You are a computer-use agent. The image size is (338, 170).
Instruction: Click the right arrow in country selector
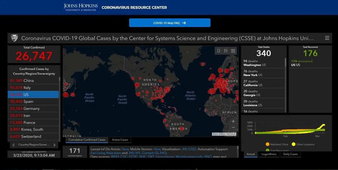(55, 145)
